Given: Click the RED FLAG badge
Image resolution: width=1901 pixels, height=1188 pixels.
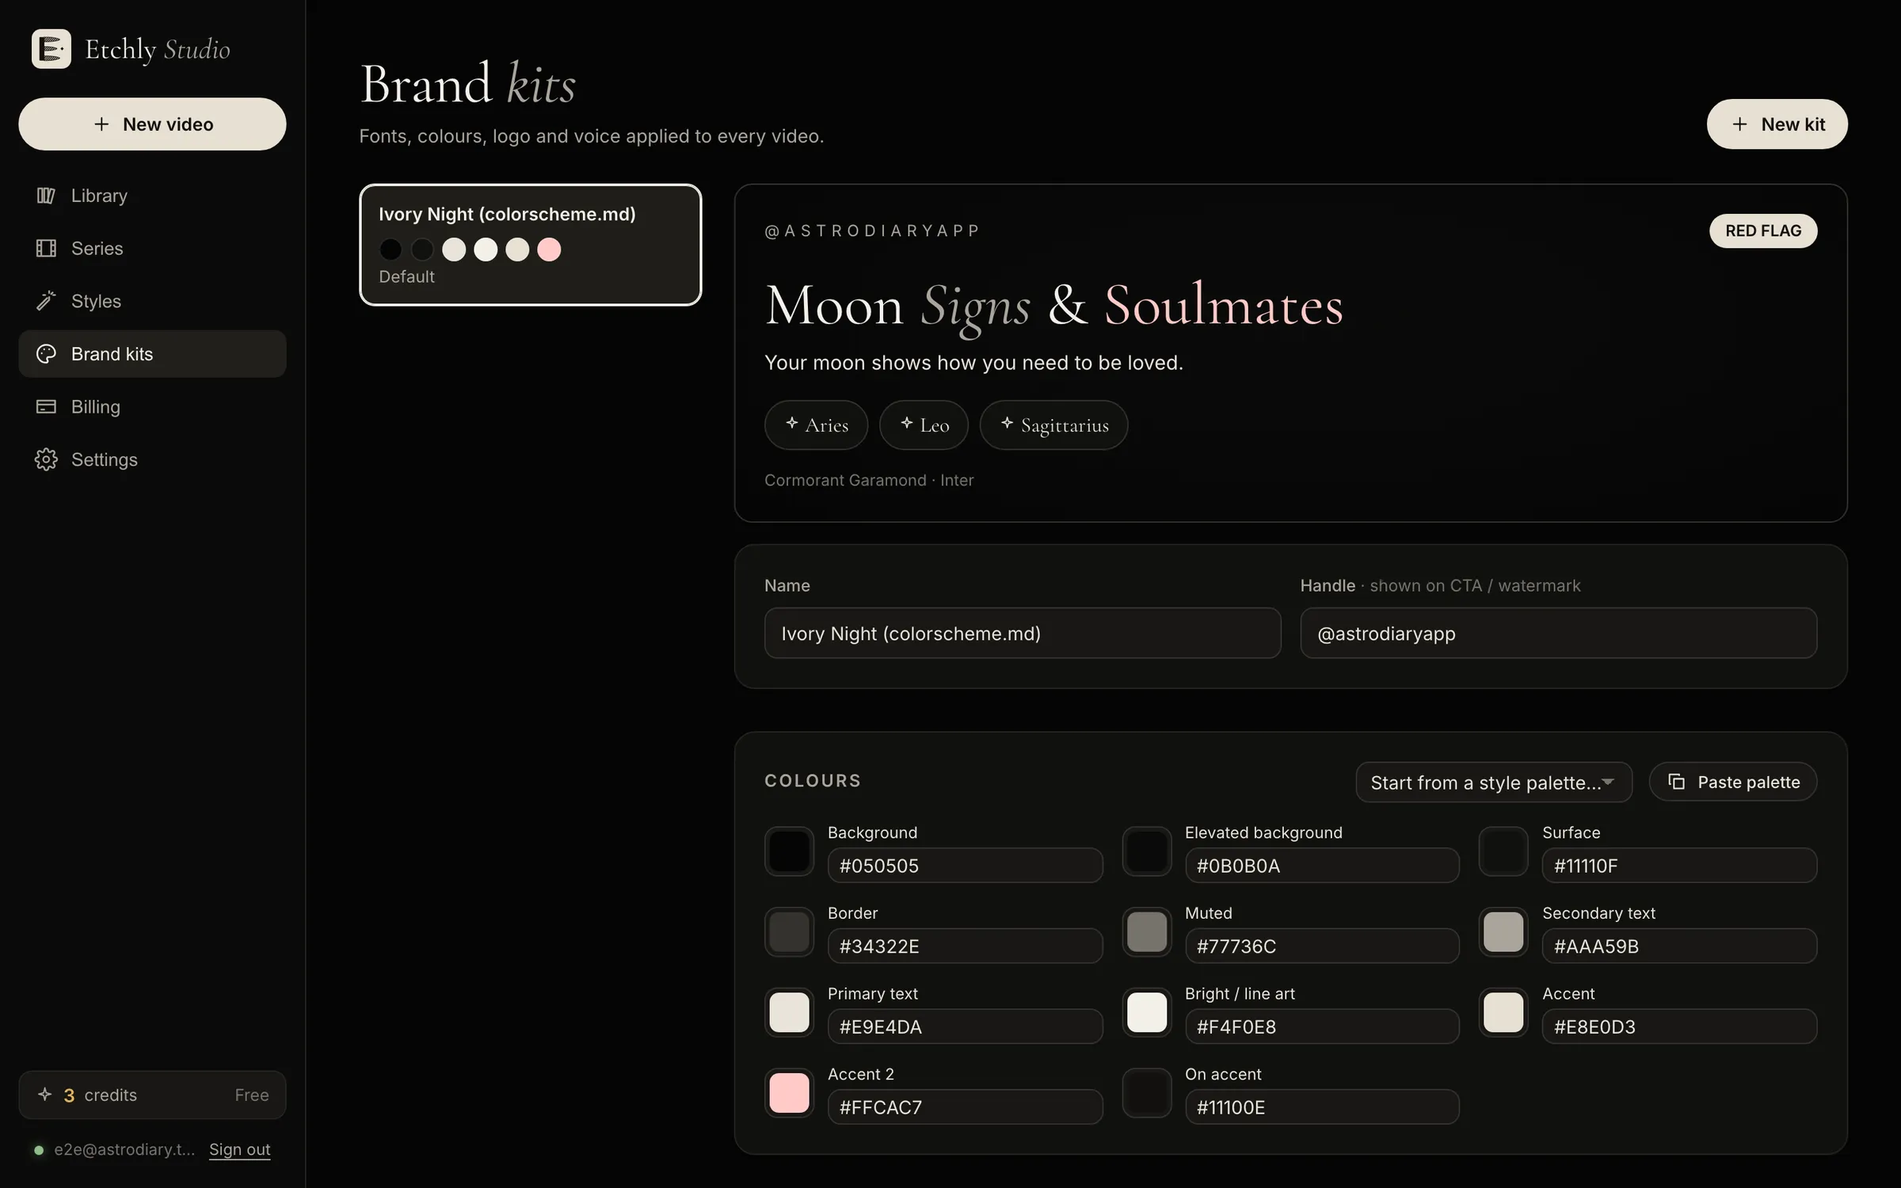Looking at the screenshot, I should pyautogui.click(x=1763, y=230).
